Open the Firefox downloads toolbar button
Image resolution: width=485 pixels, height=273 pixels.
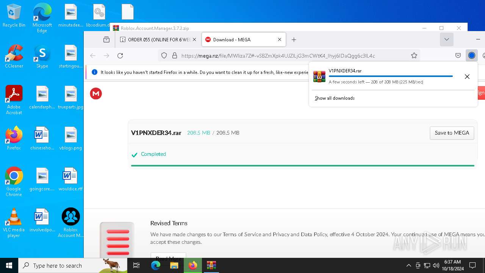(x=472, y=56)
